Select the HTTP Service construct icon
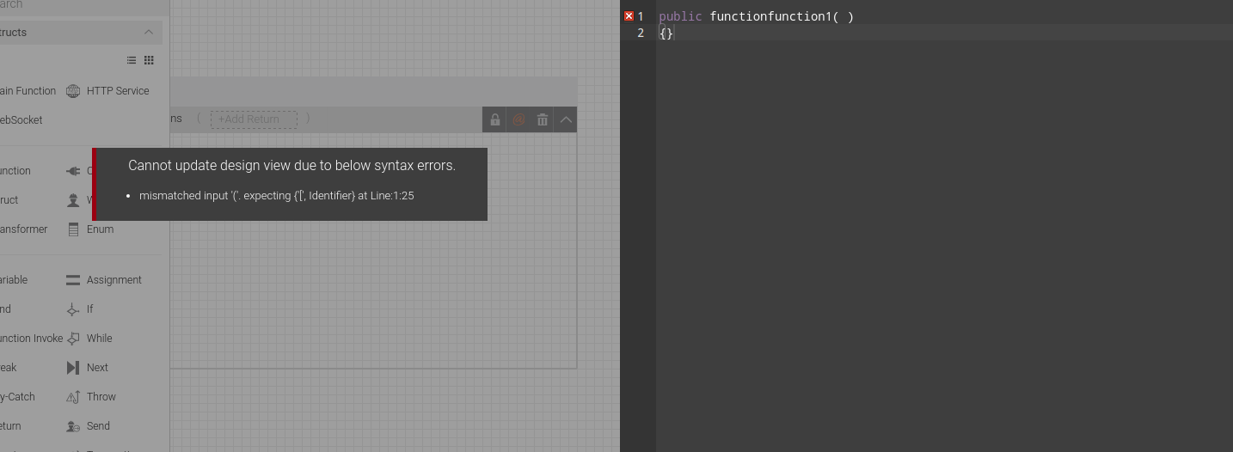This screenshot has width=1233, height=452. [73, 91]
